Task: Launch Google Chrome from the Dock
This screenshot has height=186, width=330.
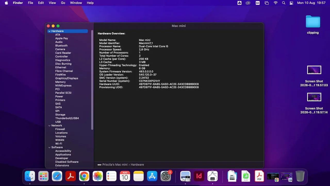Action: [84, 176]
